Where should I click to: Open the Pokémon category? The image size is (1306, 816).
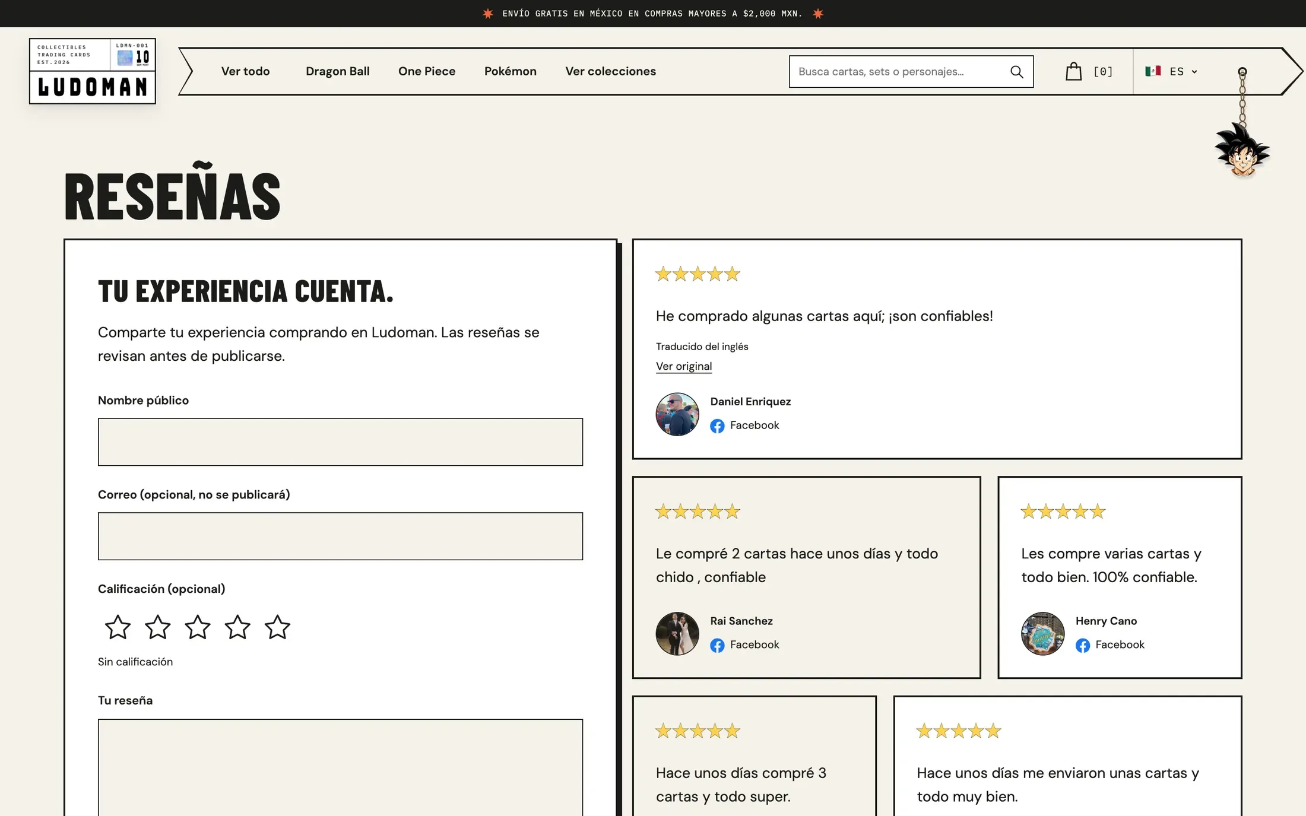[x=511, y=71]
